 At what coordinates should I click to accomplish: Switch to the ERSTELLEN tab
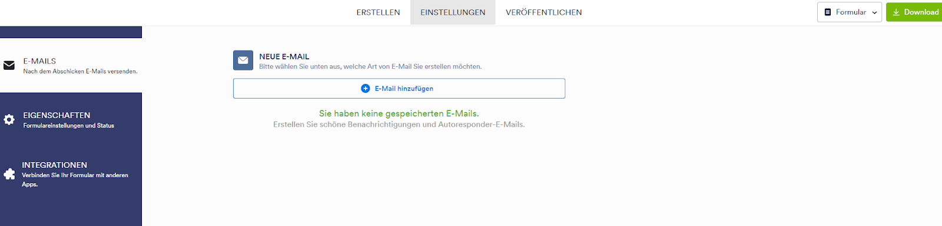tap(378, 12)
